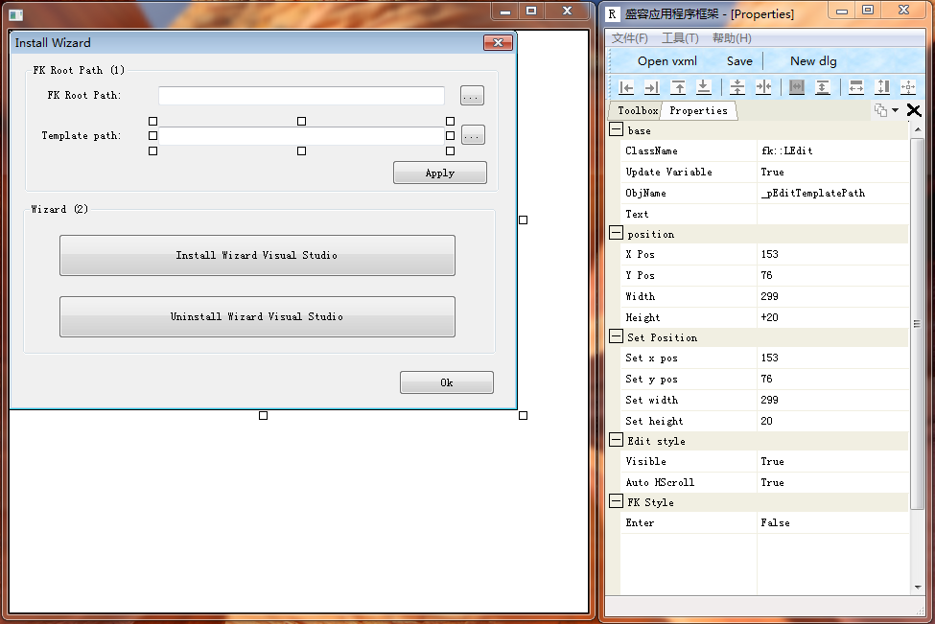The height and width of the screenshot is (624, 935).
Task: Click the Center Vertically toolbar icon
Action: (737, 87)
